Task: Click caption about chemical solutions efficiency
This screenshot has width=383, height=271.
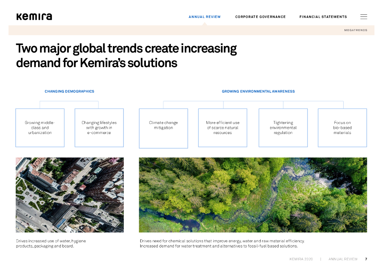Action: (222, 243)
